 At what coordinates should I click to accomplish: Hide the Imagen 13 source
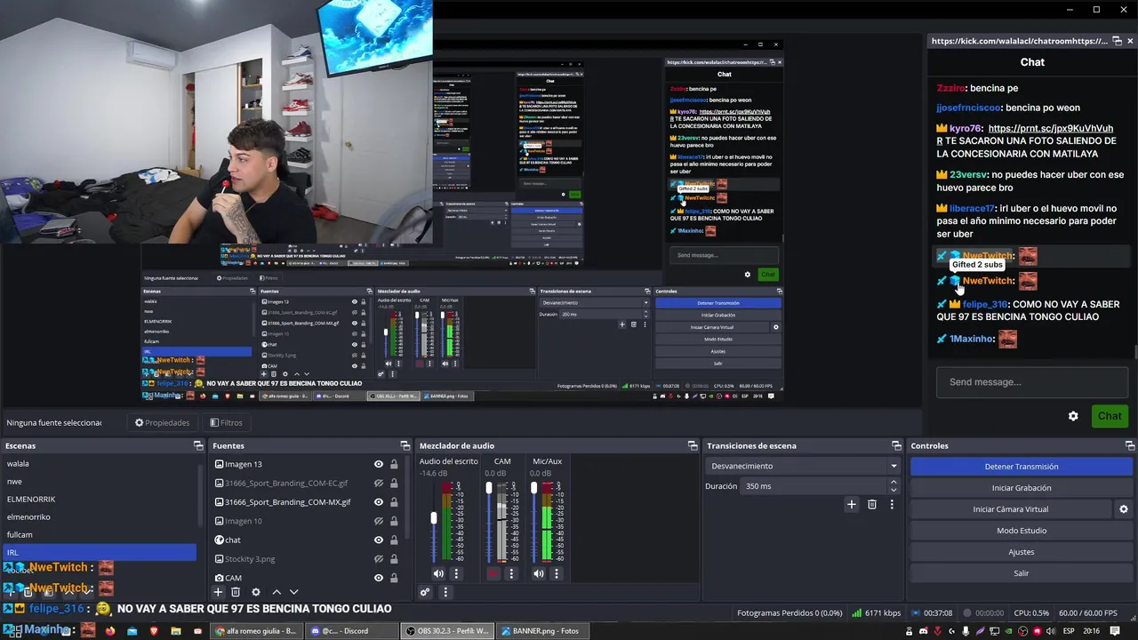pyautogui.click(x=379, y=464)
